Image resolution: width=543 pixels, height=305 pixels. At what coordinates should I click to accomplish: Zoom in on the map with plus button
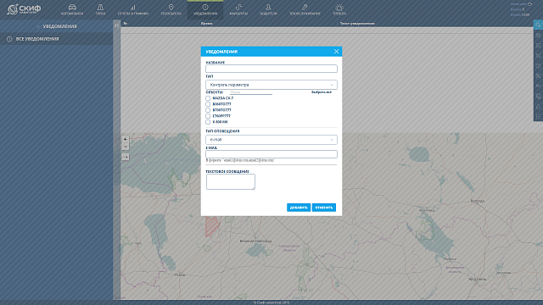(x=125, y=139)
